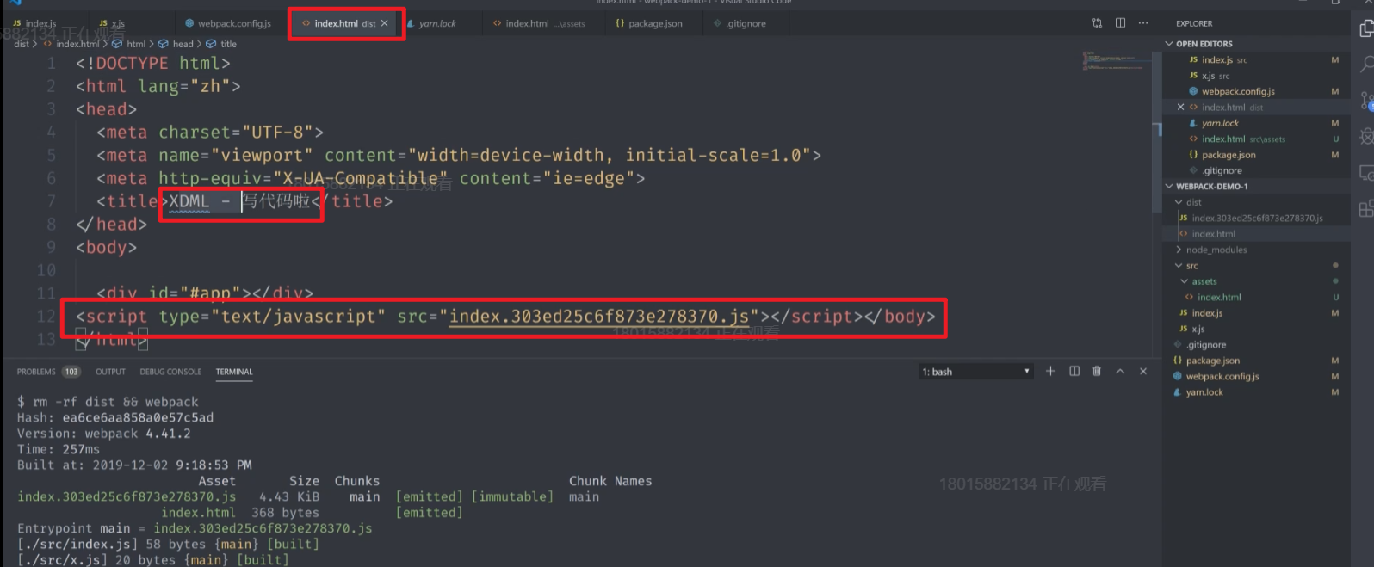This screenshot has height=567, width=1374.
Task: Click the src link in script tag
Action: [599, 317]
